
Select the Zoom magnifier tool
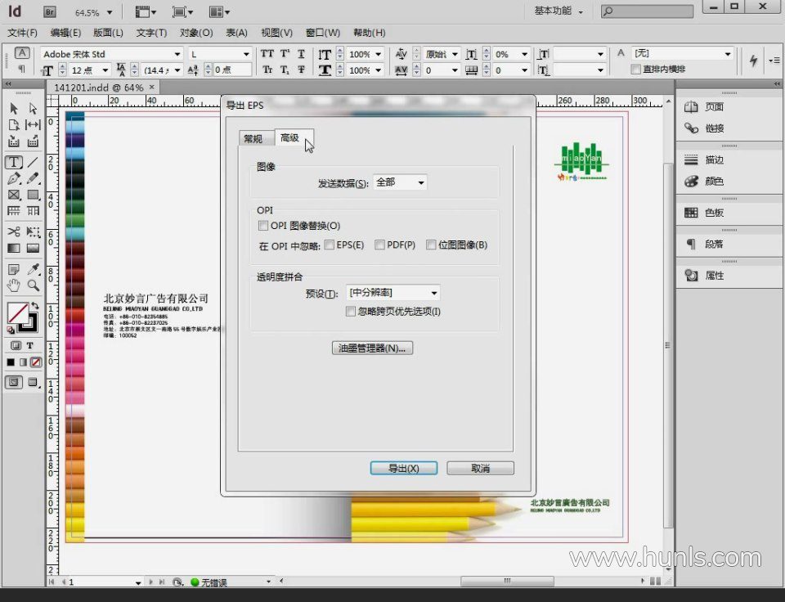coord(34,285)
